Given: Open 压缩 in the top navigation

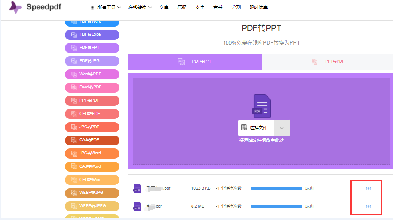Looking at the screenshot, I should click(182, 7).
